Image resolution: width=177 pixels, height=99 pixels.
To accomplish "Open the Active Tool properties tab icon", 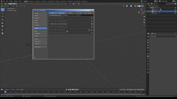I will pyautogui.click(x=148, y=37).
